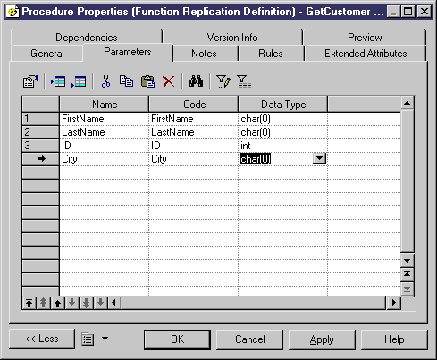Image resolution: width=437 pixels, height=360 pixels.
Task: Click the Customize Columns and Filter icon
Action: pos(223,81)
